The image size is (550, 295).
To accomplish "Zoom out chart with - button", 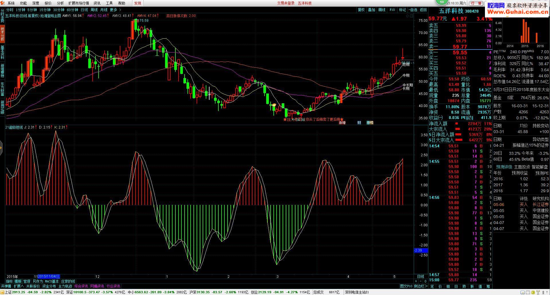I will [x=421, y=282].
